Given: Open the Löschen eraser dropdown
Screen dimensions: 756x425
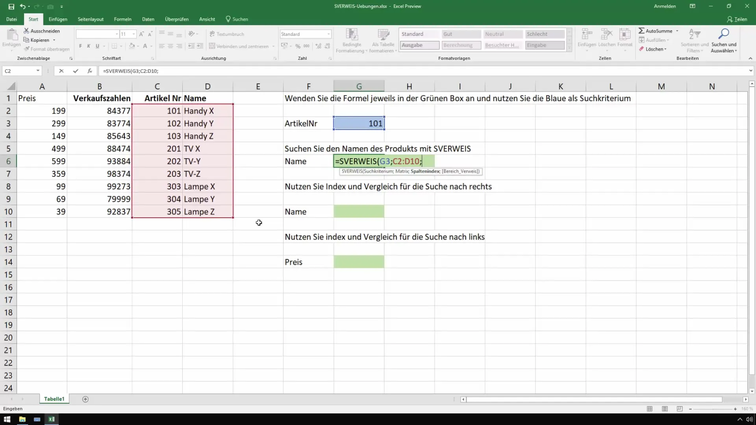Looking at the screenshot, I should click(x=653, y=49).
